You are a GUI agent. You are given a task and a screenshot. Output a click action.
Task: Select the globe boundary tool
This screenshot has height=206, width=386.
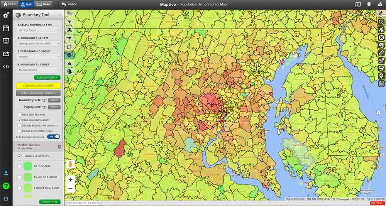coord(69,55)
